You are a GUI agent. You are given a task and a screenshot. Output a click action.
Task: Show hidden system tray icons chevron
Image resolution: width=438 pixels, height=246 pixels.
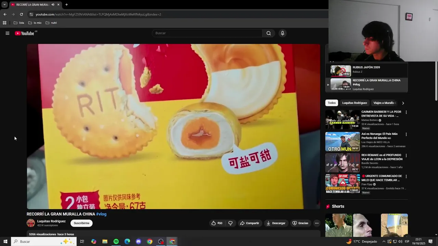coord(384,242)
